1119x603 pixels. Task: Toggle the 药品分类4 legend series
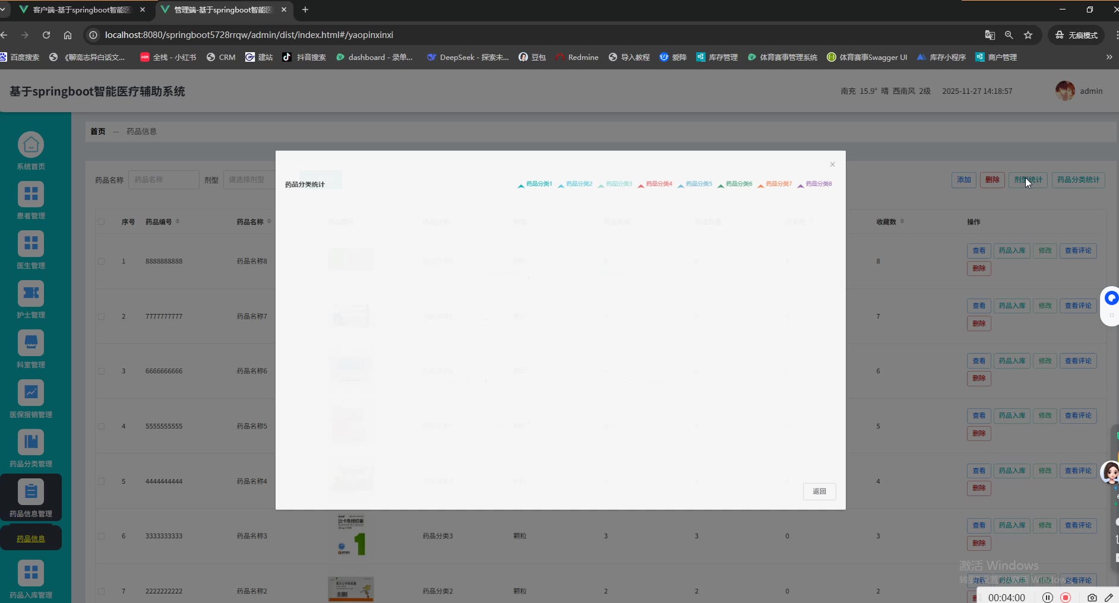click(x=655, y=184)
